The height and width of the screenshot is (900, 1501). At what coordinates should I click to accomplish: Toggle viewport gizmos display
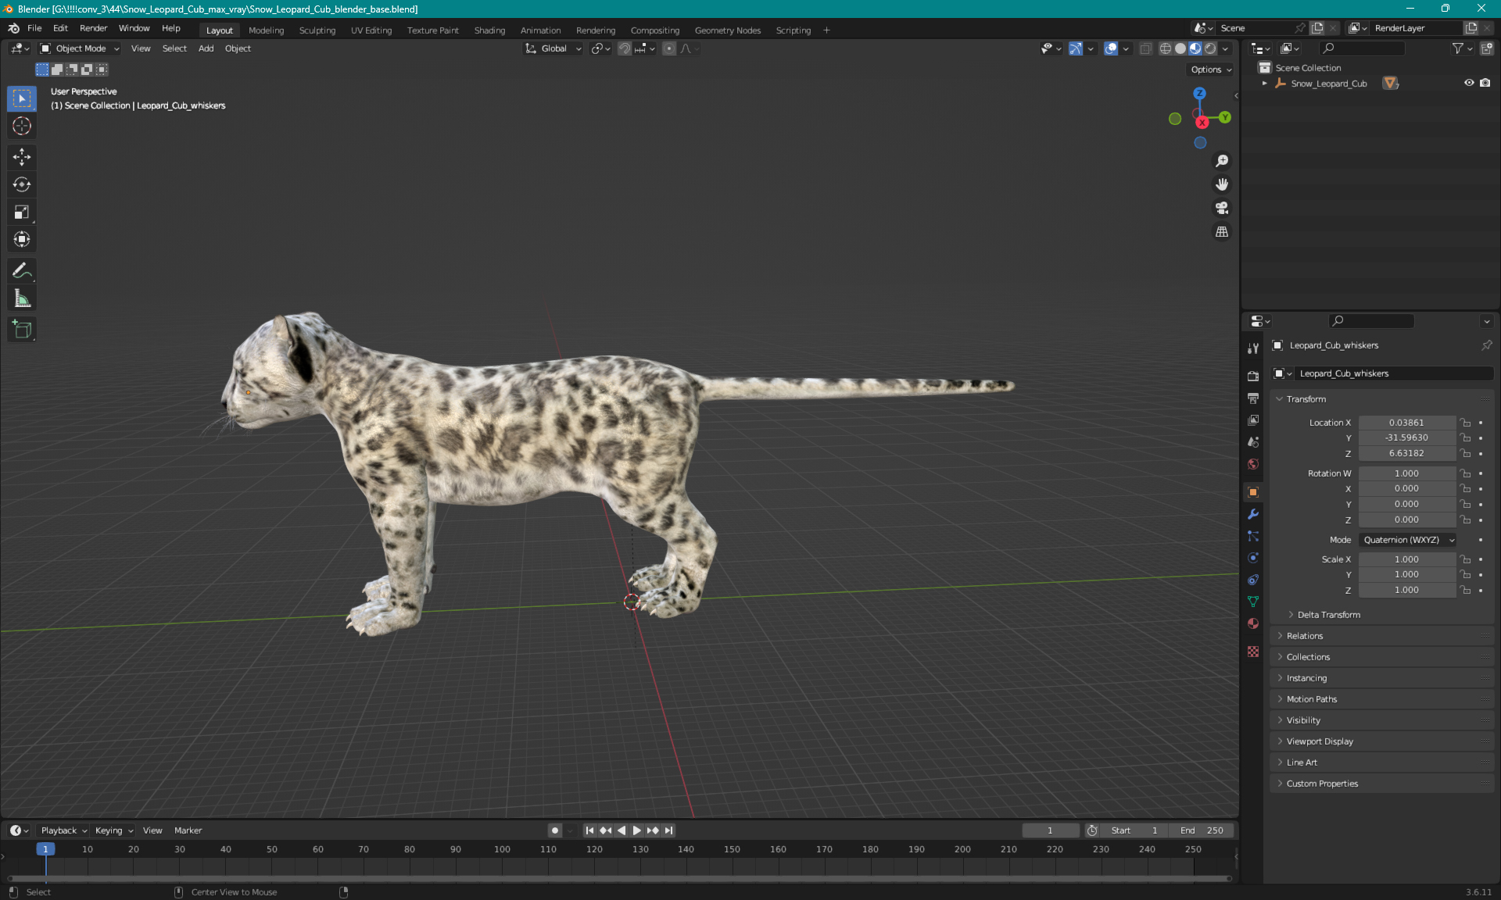pyautogui.click(x=1076, y=48)
